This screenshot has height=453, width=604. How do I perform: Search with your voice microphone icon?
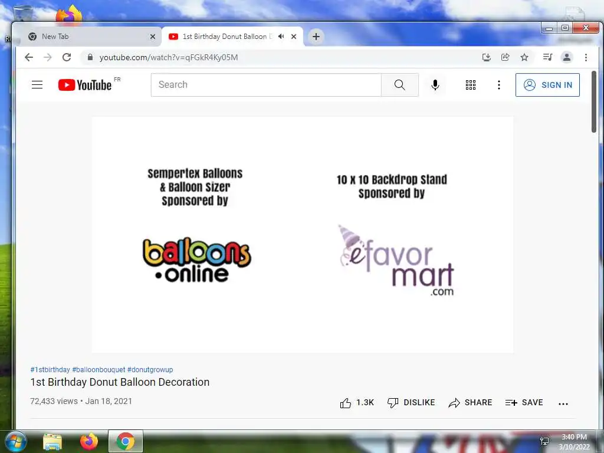(435, 85)
